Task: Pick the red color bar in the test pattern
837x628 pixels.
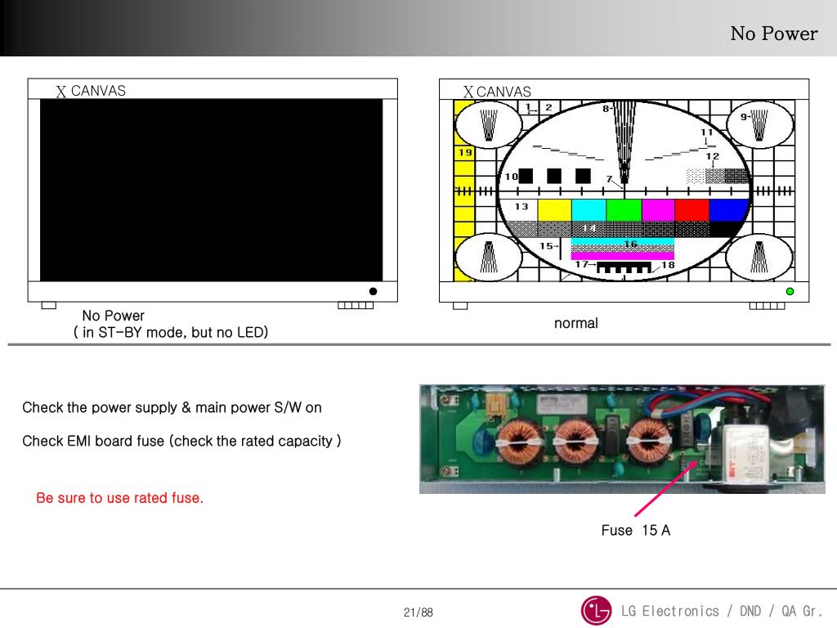Action: click(692, 210)
